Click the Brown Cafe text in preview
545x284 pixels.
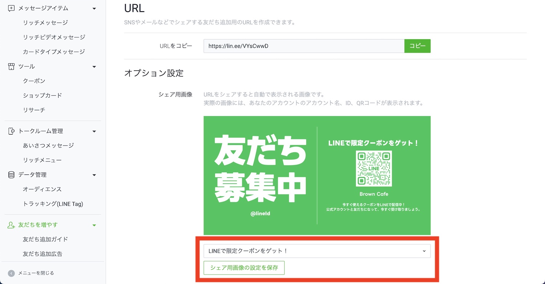click(x=374, y=194)
